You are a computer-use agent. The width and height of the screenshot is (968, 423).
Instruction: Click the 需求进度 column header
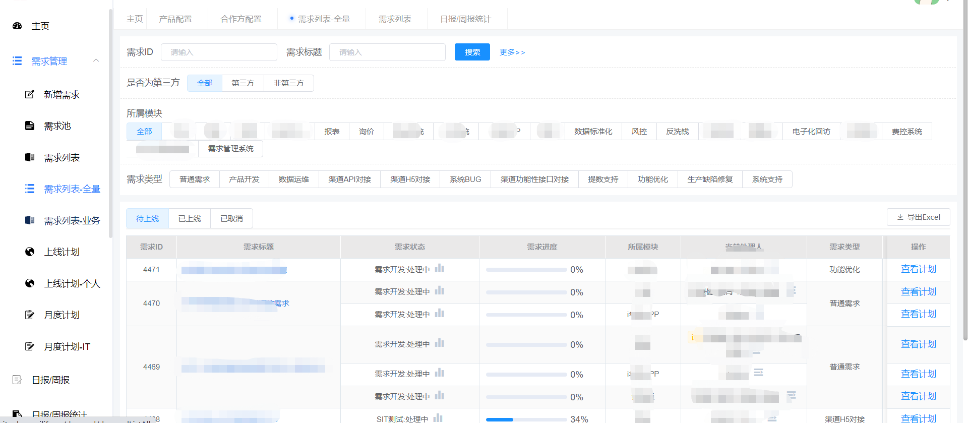(542, 247)
